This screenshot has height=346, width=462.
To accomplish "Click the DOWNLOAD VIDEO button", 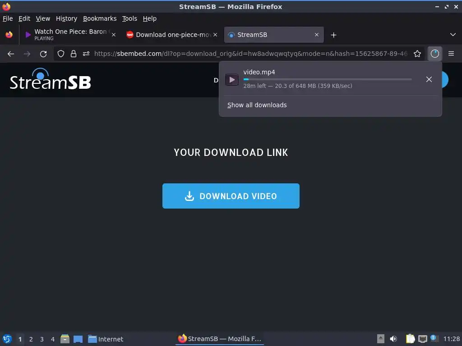I will tap(231, 196).
